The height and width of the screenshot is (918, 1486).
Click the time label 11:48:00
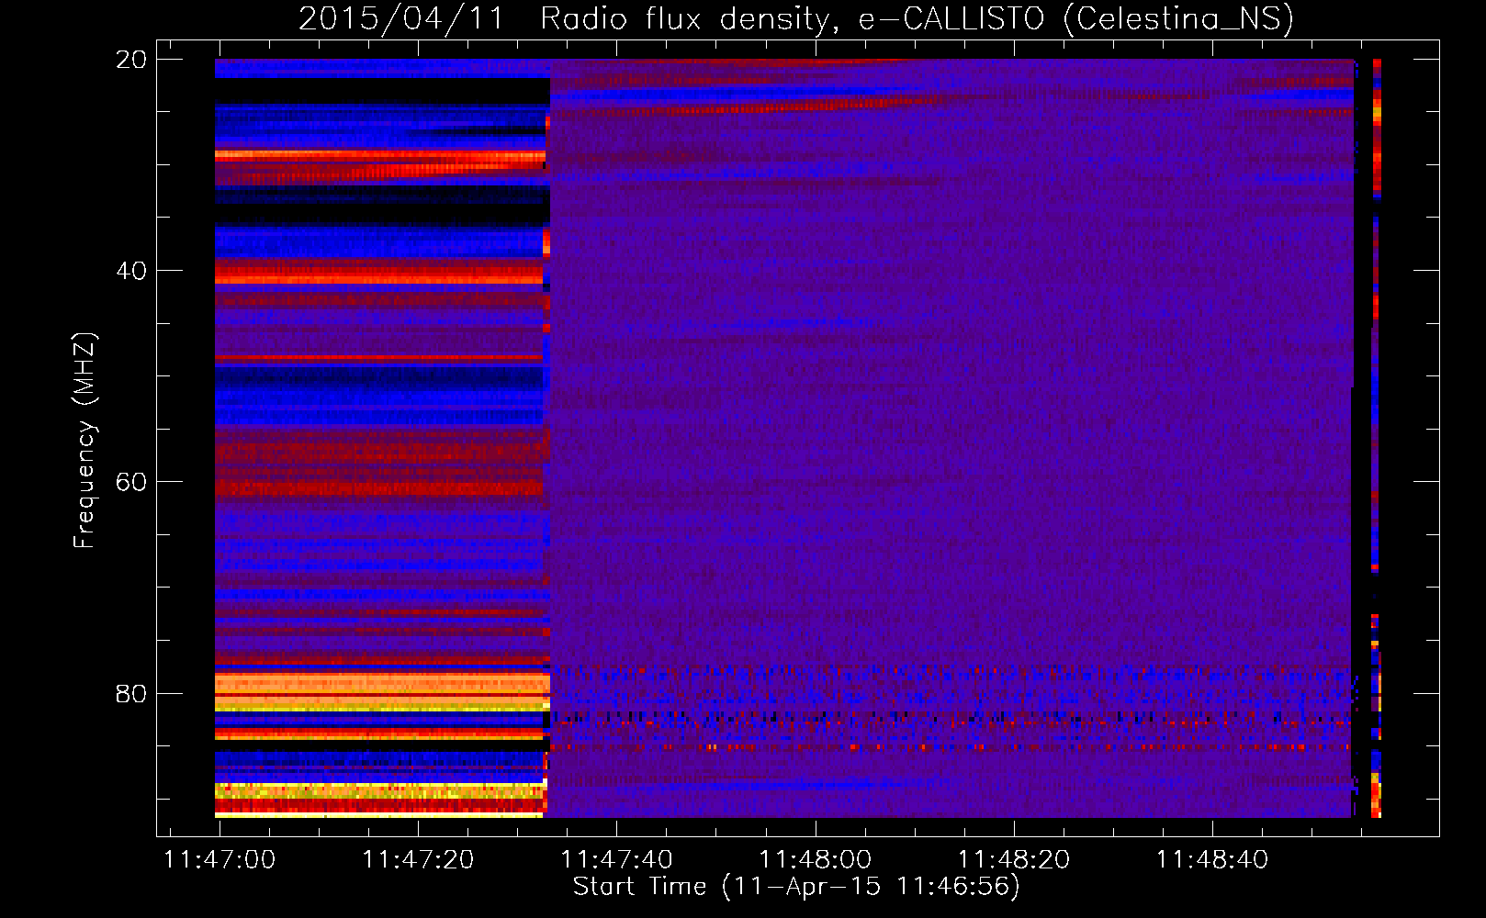tap(815, 860)
